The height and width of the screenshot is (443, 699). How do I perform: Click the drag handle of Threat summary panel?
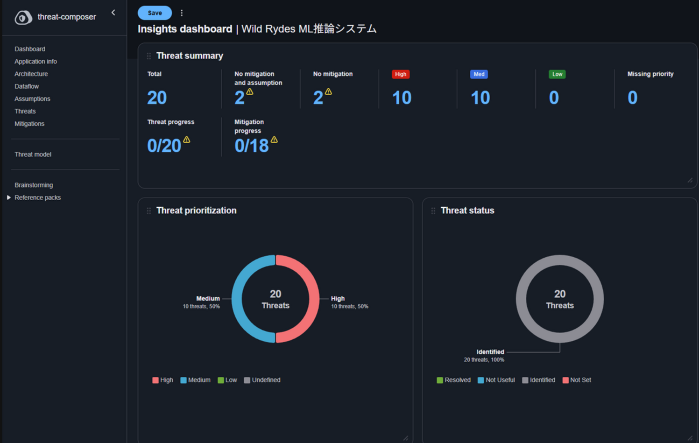point(149,56)
